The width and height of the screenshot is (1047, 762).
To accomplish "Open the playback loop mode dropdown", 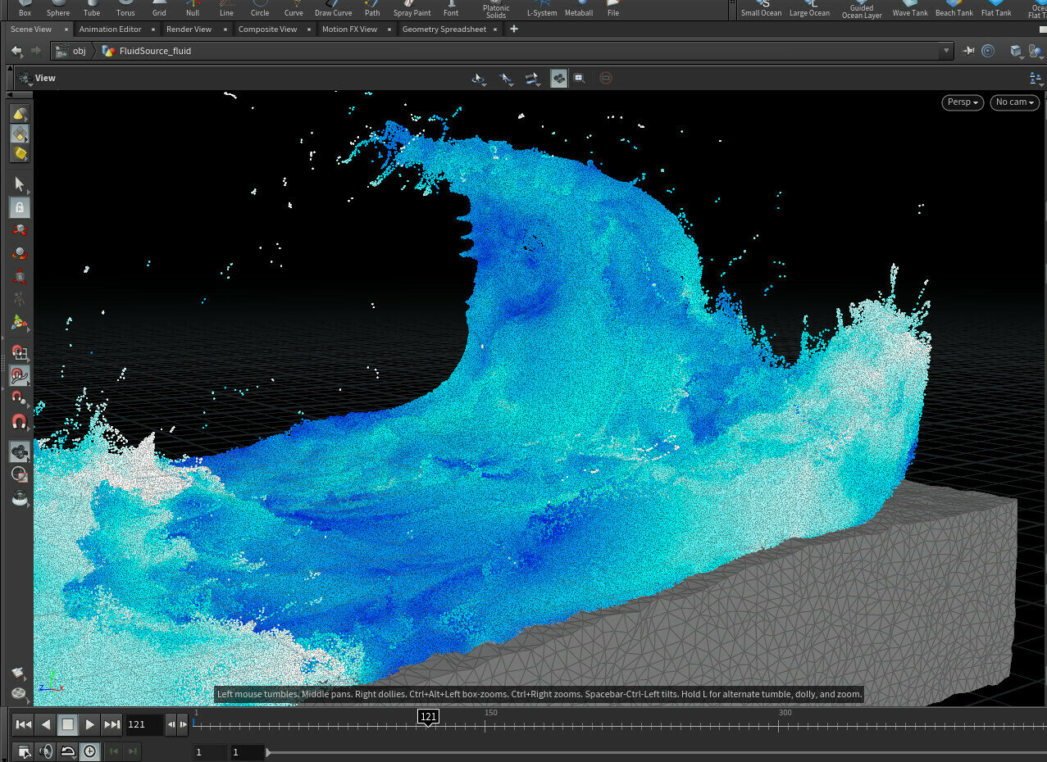I will point(68,751).
